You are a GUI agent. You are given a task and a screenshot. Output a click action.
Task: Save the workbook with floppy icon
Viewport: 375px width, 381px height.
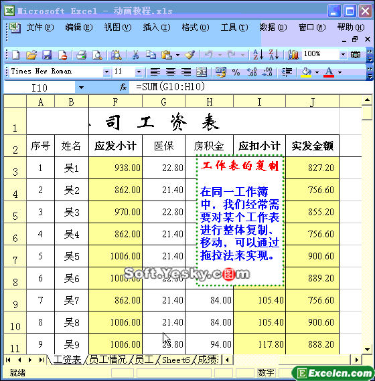click(47, 55)
